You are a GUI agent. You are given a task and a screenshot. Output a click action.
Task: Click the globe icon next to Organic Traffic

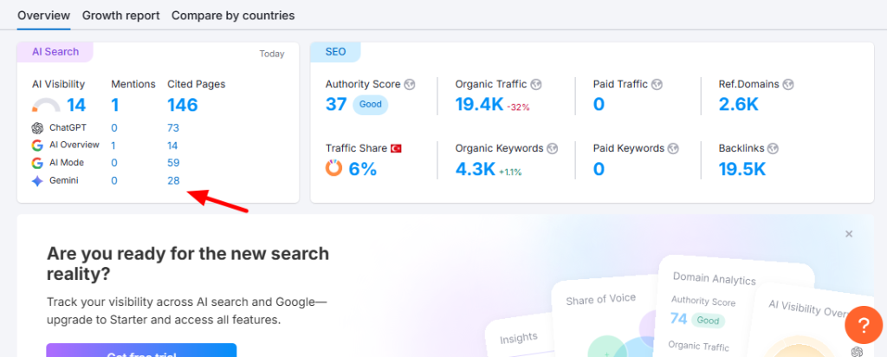point(536,84)
